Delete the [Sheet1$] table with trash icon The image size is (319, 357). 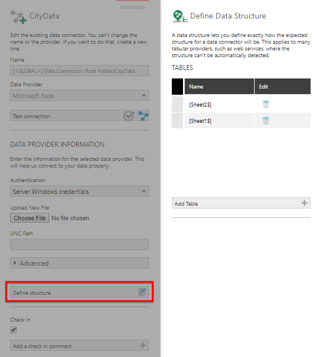(x=266, y=120)
